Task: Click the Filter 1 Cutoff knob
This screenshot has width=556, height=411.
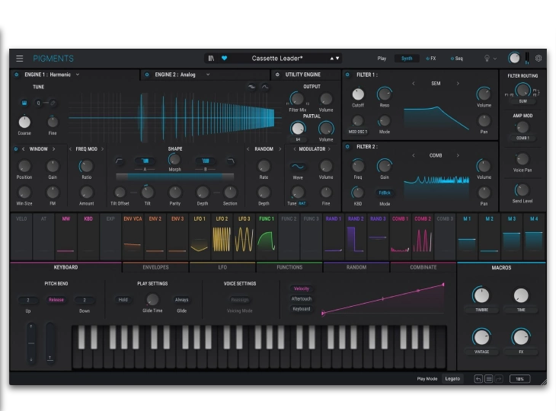Action: 358,95
